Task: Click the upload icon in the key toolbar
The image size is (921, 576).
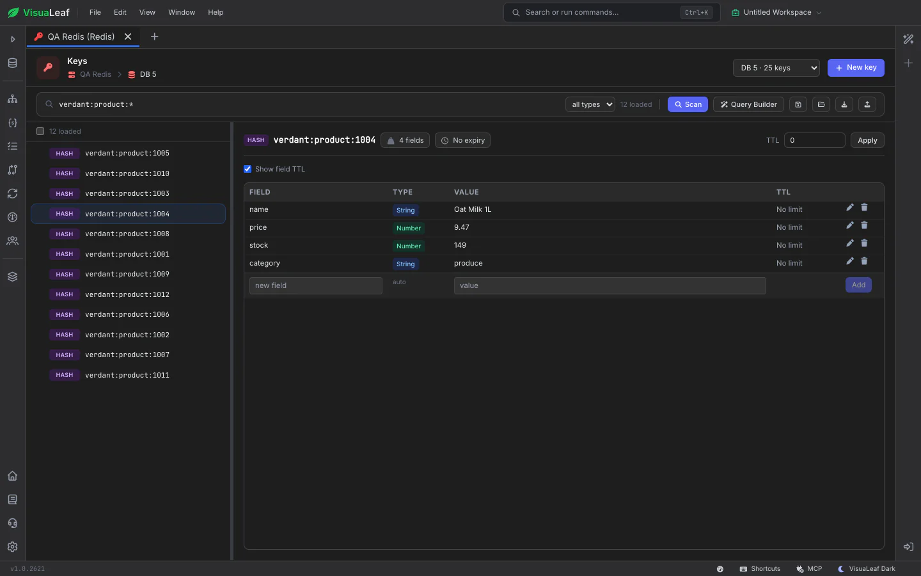Action: coord(867,104)
